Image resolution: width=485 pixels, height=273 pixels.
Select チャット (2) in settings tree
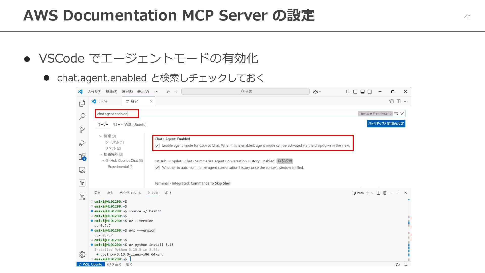click(113, 148)
